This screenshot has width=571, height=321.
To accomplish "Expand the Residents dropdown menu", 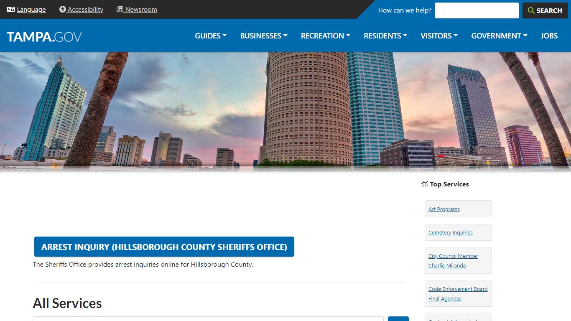I will point(385,36).
